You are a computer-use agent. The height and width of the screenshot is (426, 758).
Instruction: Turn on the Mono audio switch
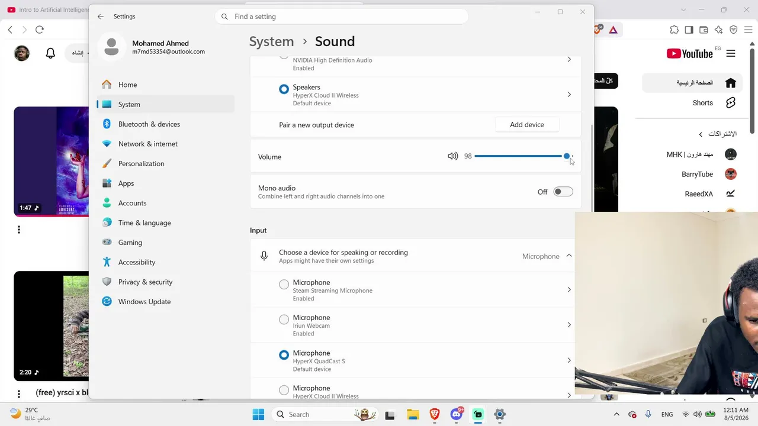point(563,192)
